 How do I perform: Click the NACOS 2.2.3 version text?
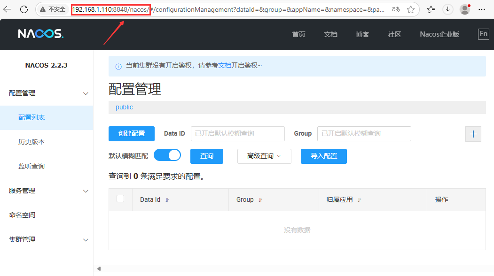coord(47,65)
